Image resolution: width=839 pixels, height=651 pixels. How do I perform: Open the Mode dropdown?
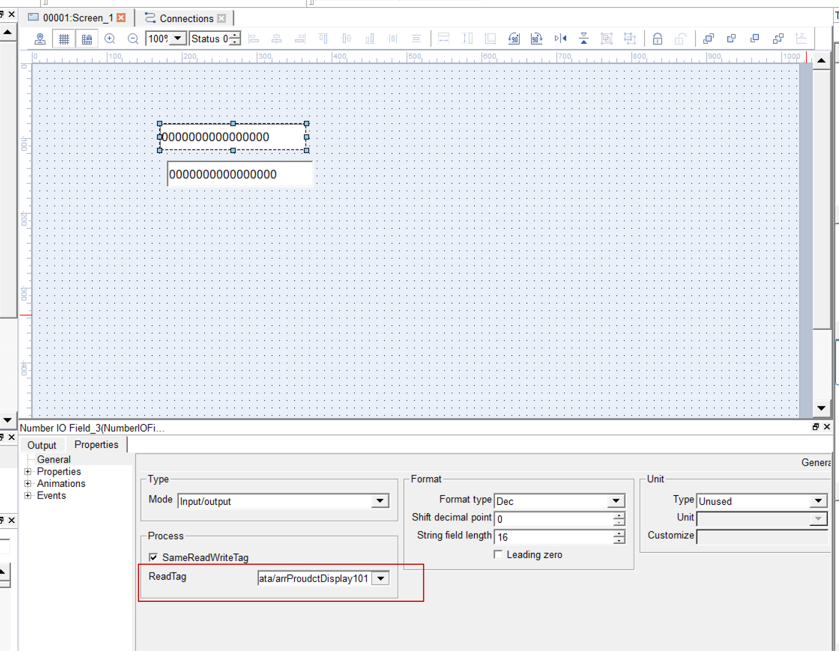380,501
